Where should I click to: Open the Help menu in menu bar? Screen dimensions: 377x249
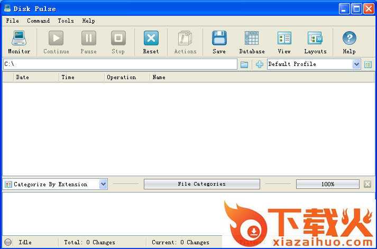pyautogui.click(x=88, y=21)
